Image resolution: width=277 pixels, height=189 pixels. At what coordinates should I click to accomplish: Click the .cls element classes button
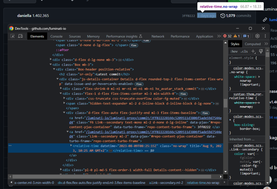(244, 51)
